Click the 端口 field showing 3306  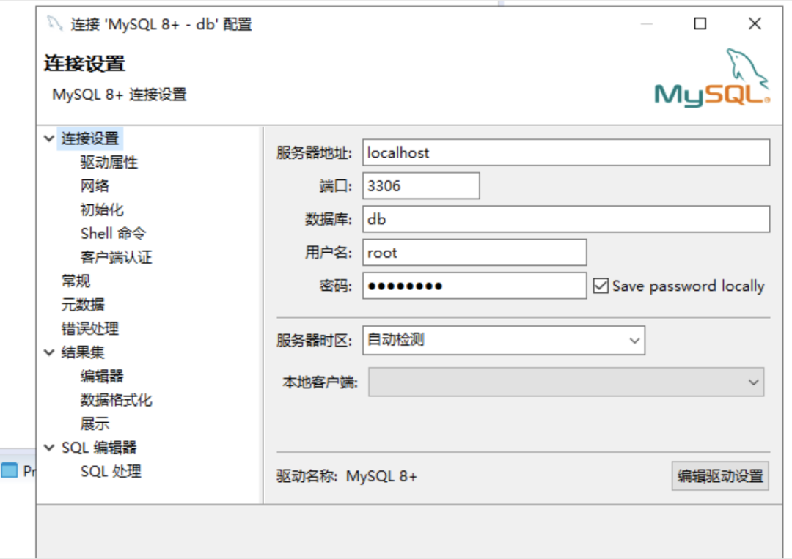pos(421,185)
